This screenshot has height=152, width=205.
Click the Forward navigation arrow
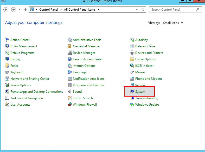click(14, 10)
